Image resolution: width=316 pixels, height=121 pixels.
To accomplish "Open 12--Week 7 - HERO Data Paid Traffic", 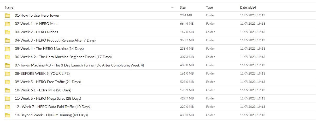I will 53,107.
